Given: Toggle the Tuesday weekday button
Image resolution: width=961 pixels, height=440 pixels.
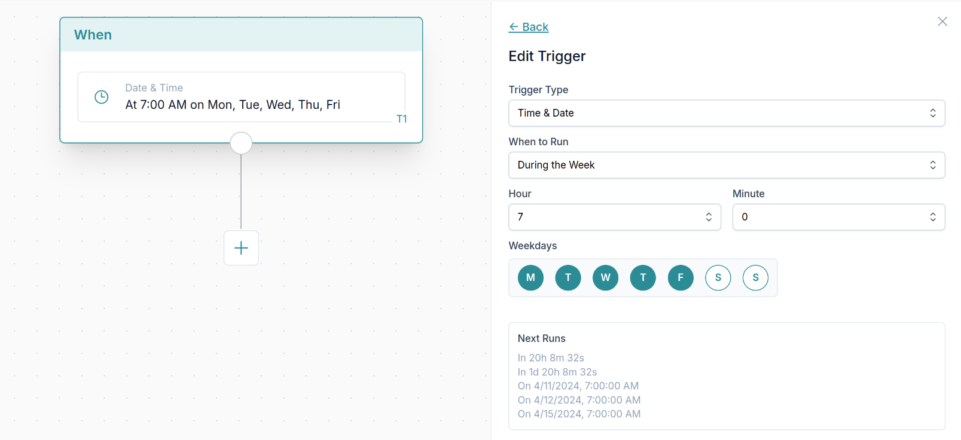Looking at the screenshot, I should [x=568, y=277].
